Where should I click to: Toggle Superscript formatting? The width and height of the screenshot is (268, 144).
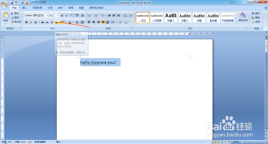click(x=52, y=22)
